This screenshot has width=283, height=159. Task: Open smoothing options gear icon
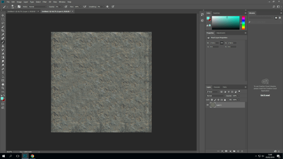click(107, 7)
